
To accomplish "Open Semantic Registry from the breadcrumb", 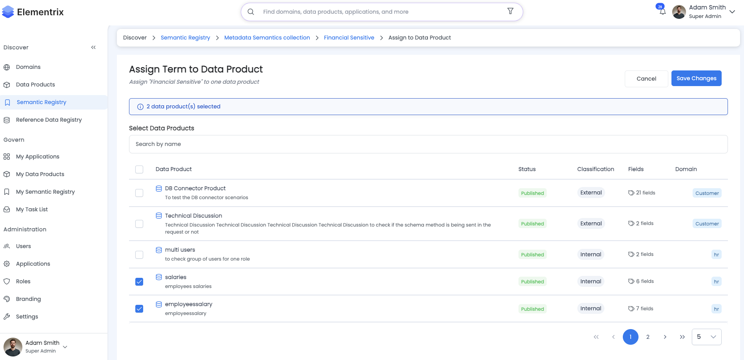I will coord(185,38).
